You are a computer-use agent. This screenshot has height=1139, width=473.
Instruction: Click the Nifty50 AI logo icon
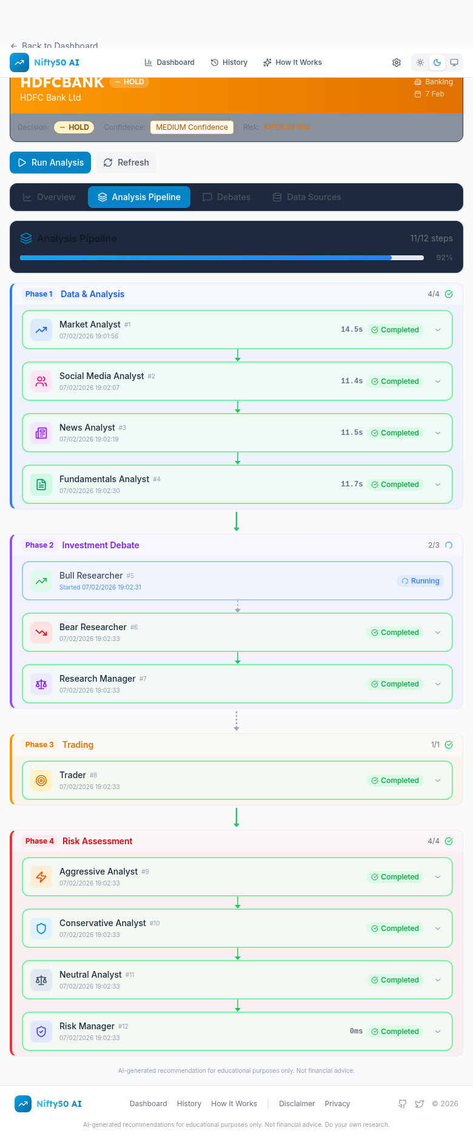[19, 62]
